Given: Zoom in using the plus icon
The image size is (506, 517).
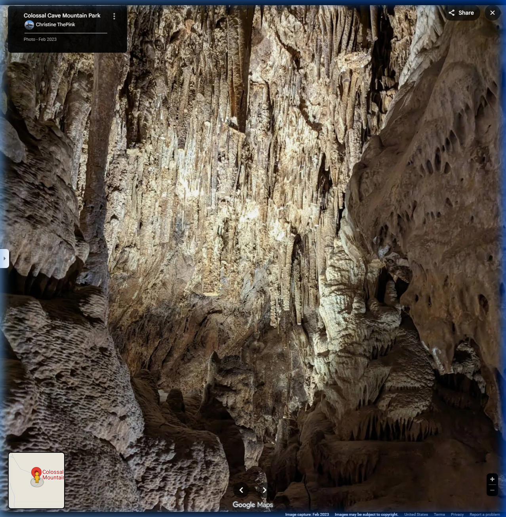Looking at the screenshot, I should pyautogui.click(x=492, y=479).
